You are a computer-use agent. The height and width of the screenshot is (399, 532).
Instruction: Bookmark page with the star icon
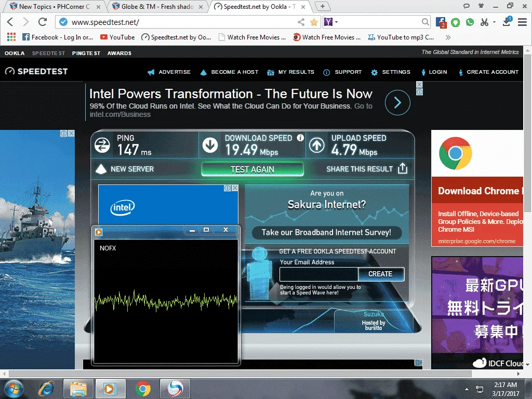(314, 22)
